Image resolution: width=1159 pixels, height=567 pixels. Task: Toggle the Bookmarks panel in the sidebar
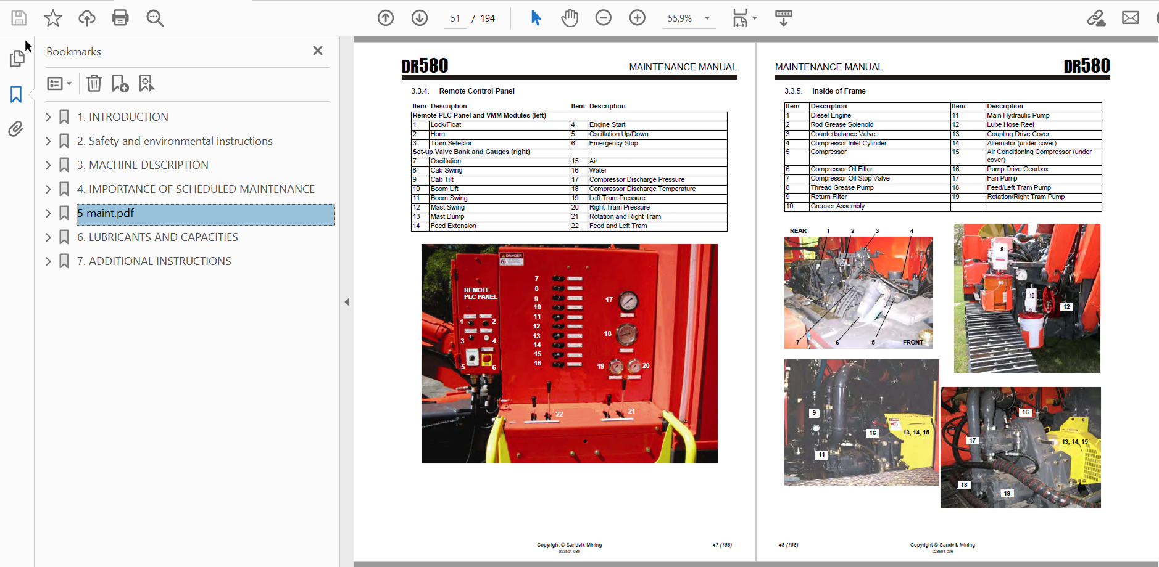(x=16, y=94)
